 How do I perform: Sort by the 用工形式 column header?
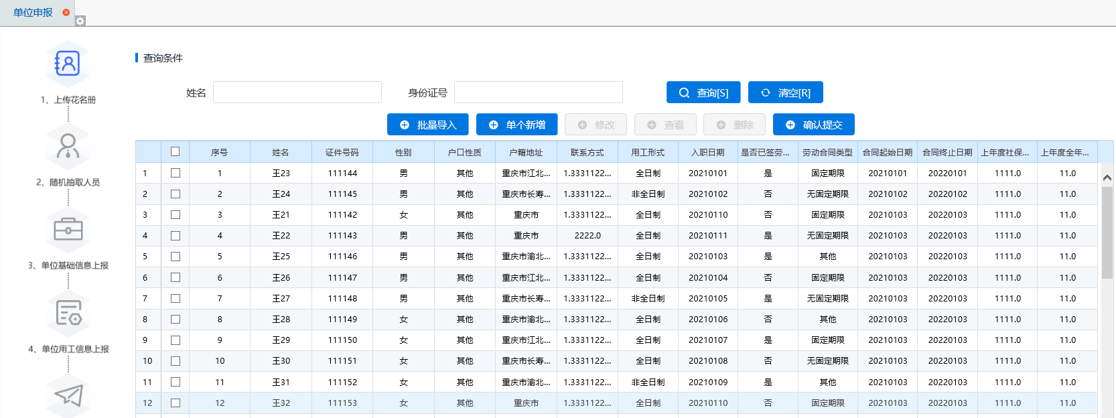pos(648,152)
